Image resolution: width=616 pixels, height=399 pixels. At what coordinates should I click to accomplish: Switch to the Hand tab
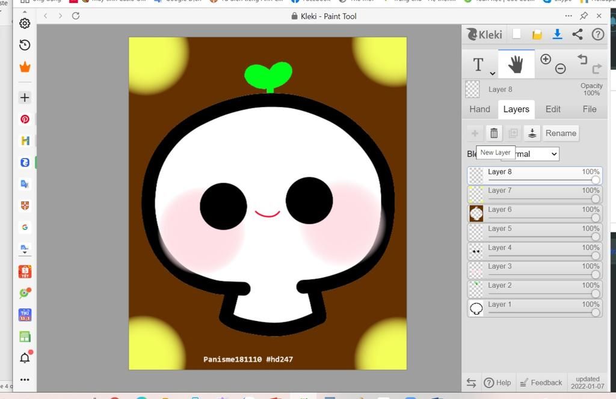(479, 109)
